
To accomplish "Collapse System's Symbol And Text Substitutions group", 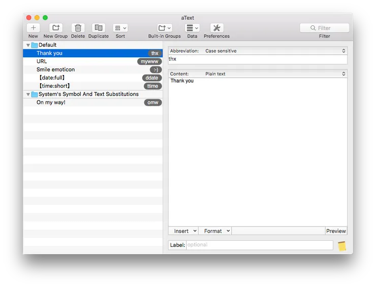I will click(28, 94).
